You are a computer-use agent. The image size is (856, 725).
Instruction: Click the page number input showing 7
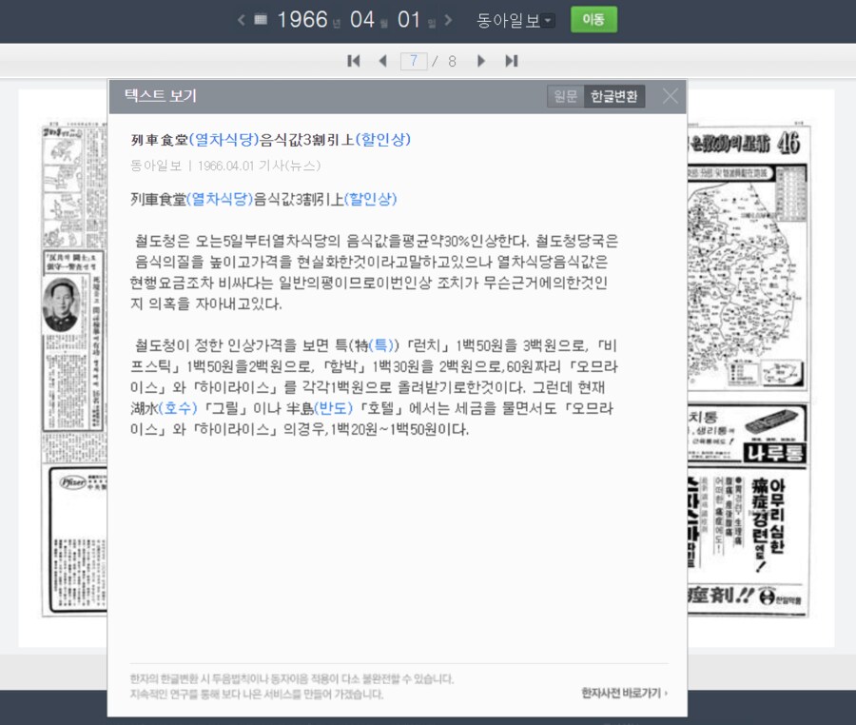point(416,60)
